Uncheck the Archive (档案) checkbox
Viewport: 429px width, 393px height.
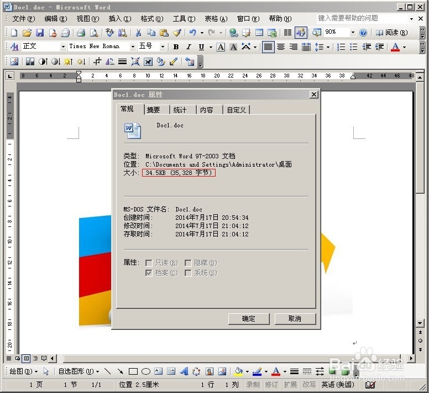click(149, 273)
